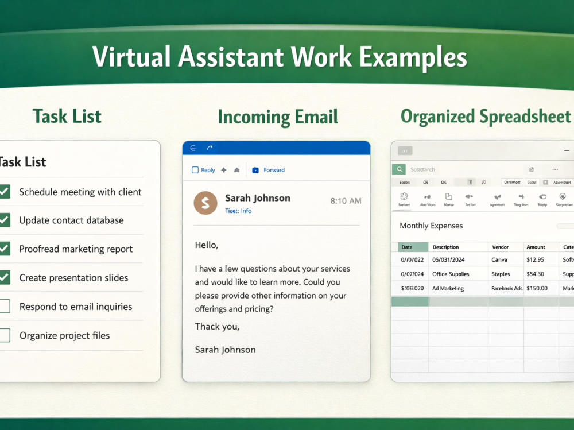574x430 pixels.
Task: Check the Organize project files box
Action: pos(5,335)
